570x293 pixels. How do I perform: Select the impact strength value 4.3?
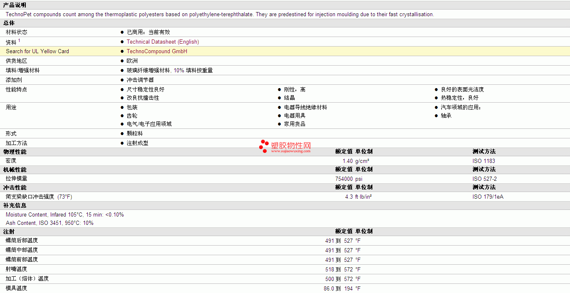coord(349,197)
